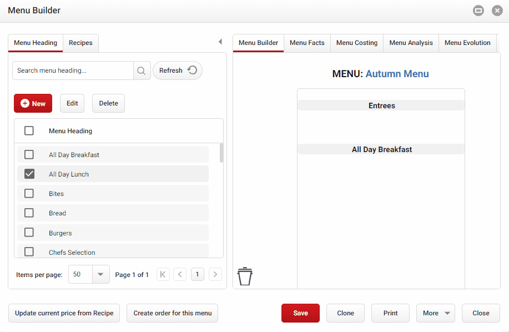This screenshot has height=332, width=509.
Task: Select all headings via the header checkbox
Action: tap(28, 130)
